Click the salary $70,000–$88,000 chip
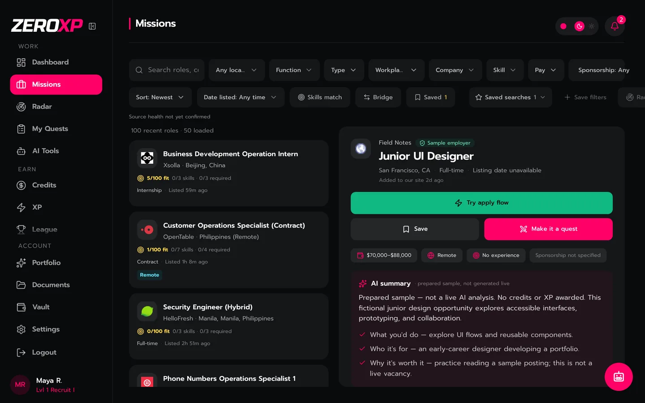645x403 pixels. [384, 255]
